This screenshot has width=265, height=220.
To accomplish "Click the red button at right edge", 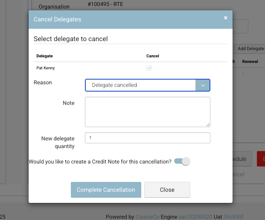I will (261, 159).
